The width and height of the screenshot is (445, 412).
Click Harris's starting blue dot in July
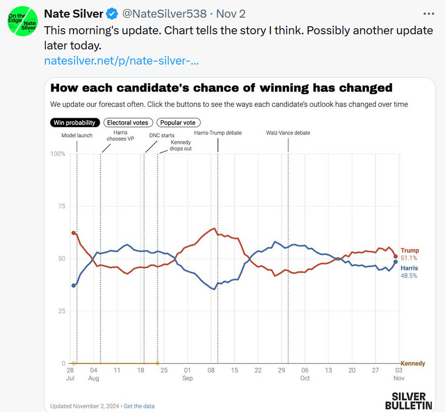coord(74,285)
